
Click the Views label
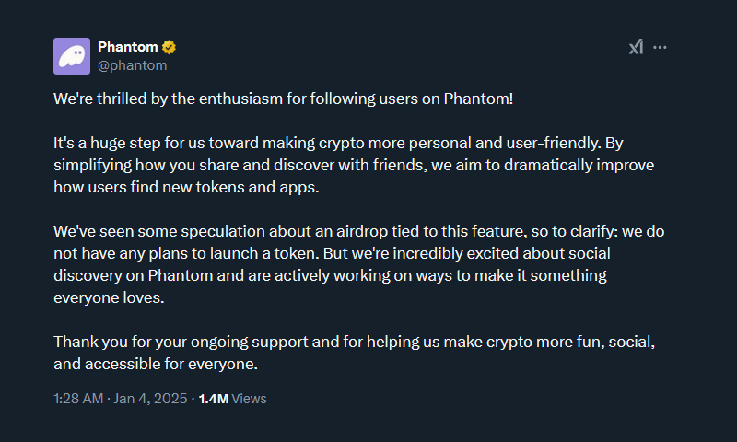point(249,399)
